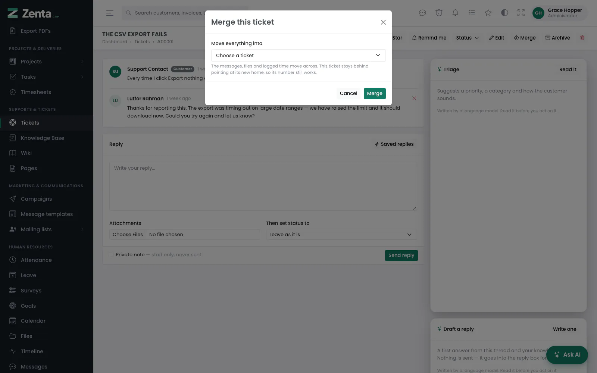Open the chat messages icon in header
This screenshot has height=373, width=597.
tap(422, 13)
